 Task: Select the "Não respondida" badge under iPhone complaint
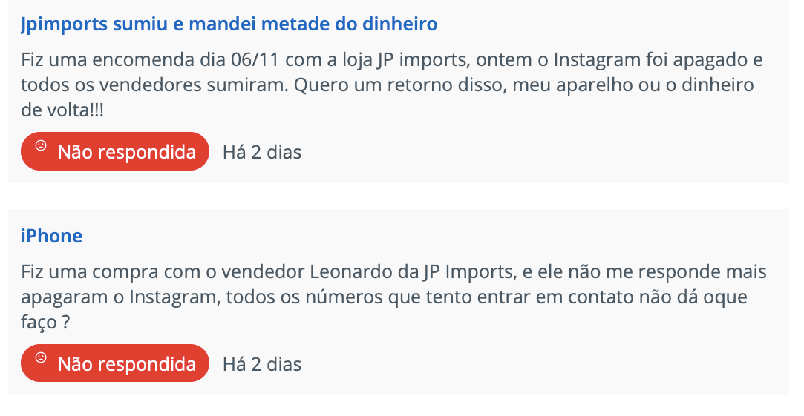point(115,363)
